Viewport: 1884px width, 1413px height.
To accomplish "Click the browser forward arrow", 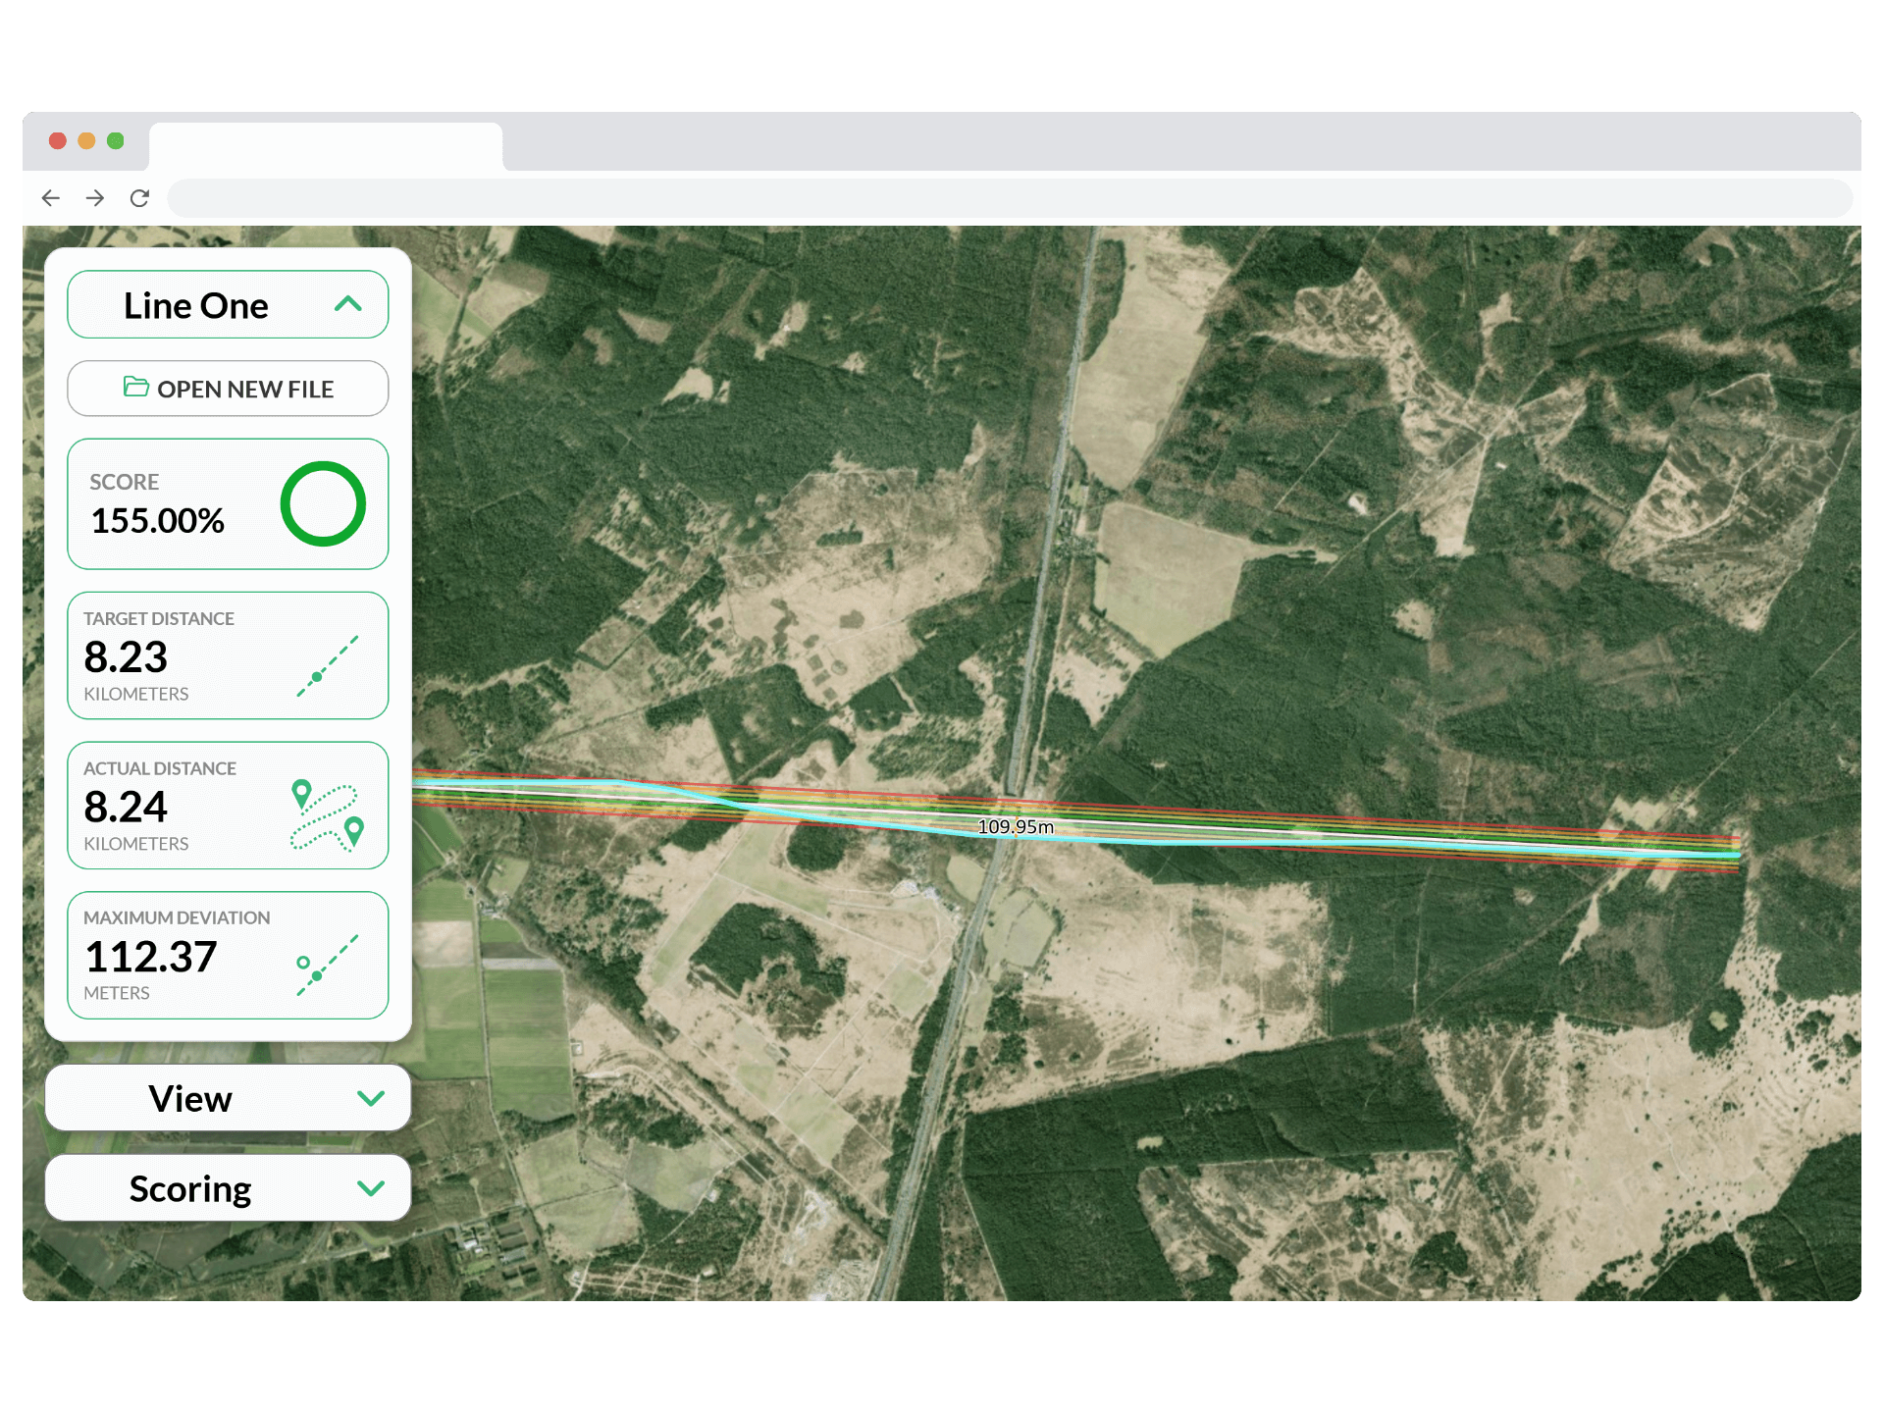I will click(95, 198).
